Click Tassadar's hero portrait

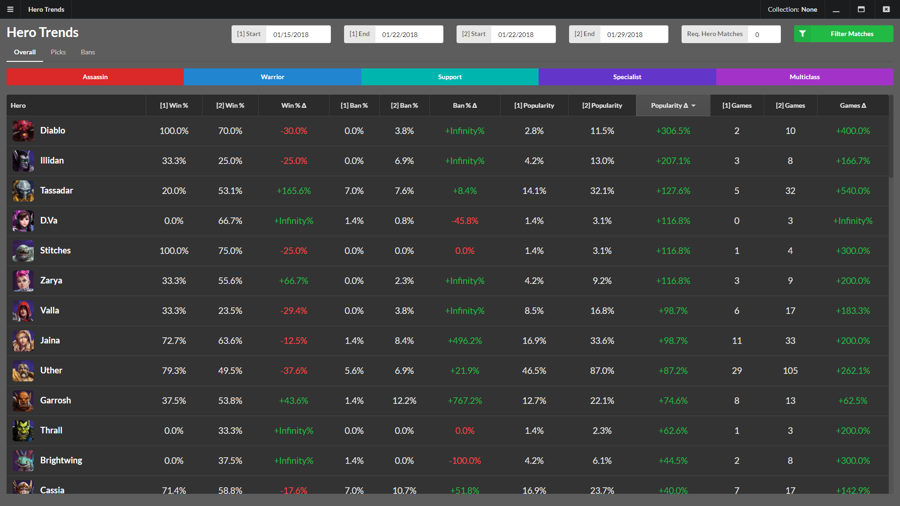pos(23,191)
